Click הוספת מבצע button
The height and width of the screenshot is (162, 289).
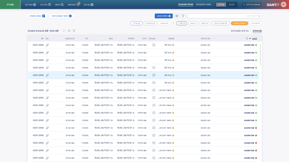(164, 16)
